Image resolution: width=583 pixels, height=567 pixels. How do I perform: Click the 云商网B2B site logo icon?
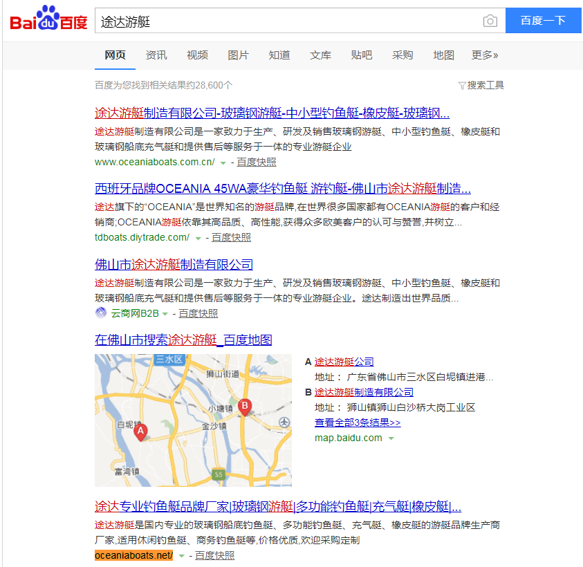pyautogui.click(x=101, y=313)
